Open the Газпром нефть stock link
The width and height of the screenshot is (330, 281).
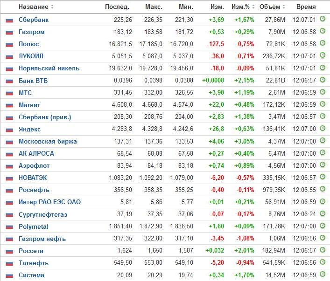(x=42, y=239)
